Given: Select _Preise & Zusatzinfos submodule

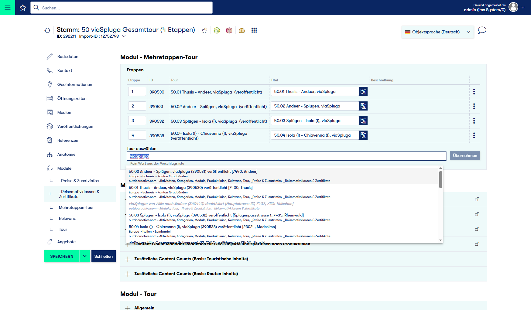Looking at the screenshot, I should [79, 181].
